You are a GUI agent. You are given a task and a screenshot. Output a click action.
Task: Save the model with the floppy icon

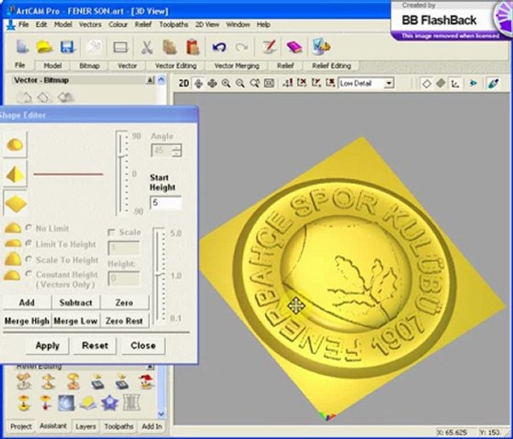[67, 47]
